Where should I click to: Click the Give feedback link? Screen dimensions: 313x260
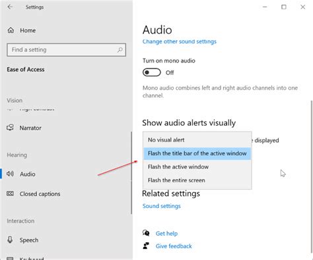(174, 246)
